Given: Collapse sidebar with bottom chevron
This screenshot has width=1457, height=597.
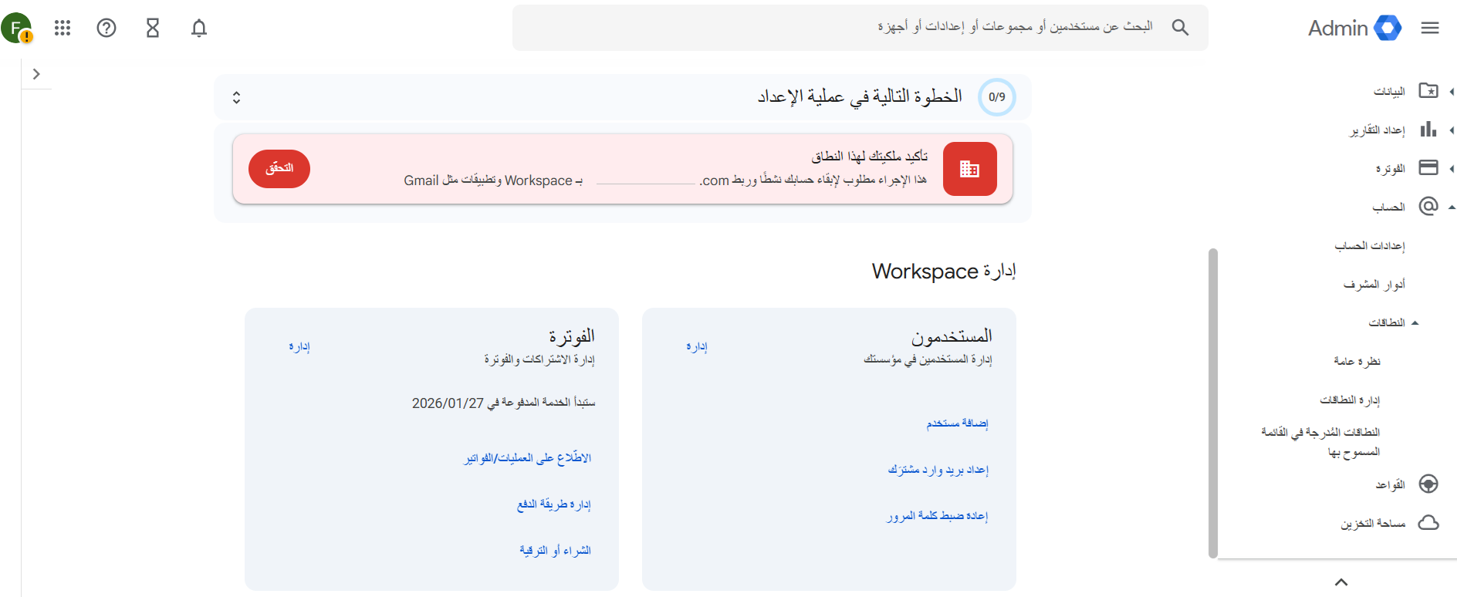Looking at the screenshot, I should 1341,582.
